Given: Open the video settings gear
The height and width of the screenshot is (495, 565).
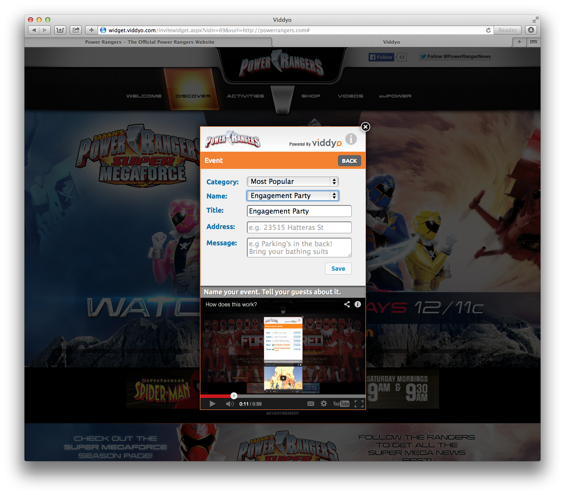Looking at the screenshot, I should tap(324, 404).
